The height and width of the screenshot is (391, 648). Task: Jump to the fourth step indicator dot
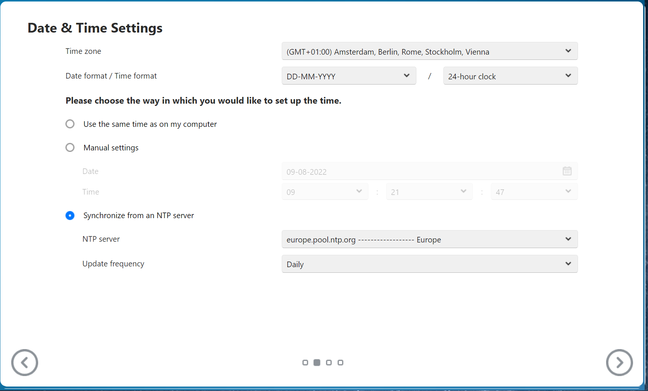point(340,363)
